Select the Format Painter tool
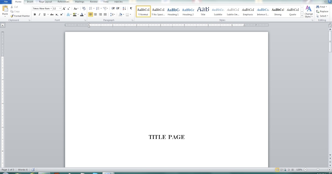 20,16
